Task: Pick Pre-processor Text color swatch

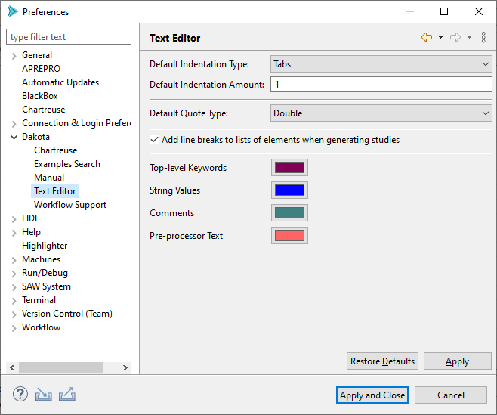Action: pos(289,235)
